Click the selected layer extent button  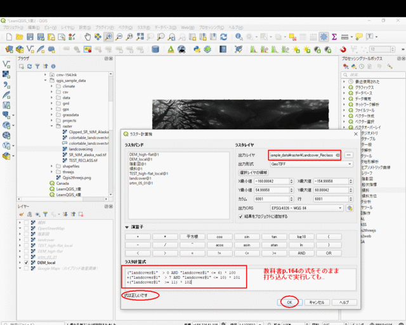pyautogui.click(x=253, y=173)
